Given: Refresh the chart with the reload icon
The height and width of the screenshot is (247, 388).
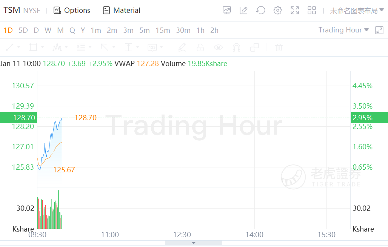Looking at the screenshot, I should click(x=260, y=11).
